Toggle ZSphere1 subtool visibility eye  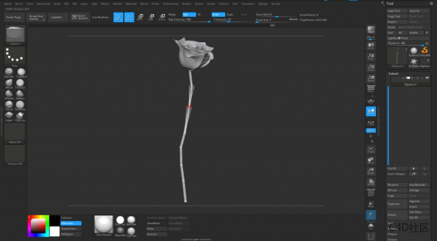click(x=427, y=78)
